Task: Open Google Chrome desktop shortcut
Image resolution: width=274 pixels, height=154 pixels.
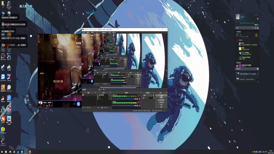Action: [3, 47]
